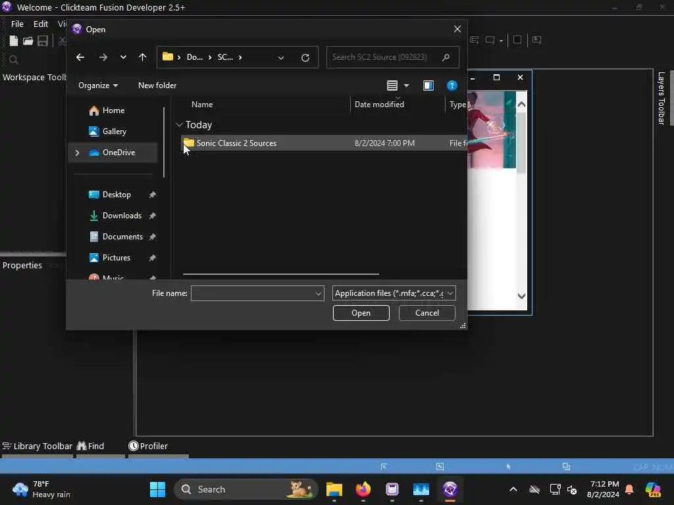Sort by Type column header
Viewport: 674px width, 505px height.
coord(457,105)
